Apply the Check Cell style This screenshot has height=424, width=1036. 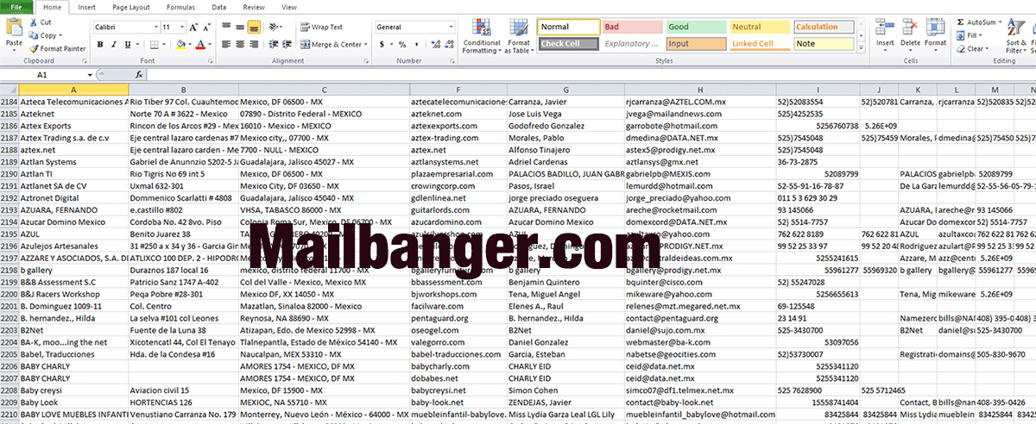(x=567, y=43)
